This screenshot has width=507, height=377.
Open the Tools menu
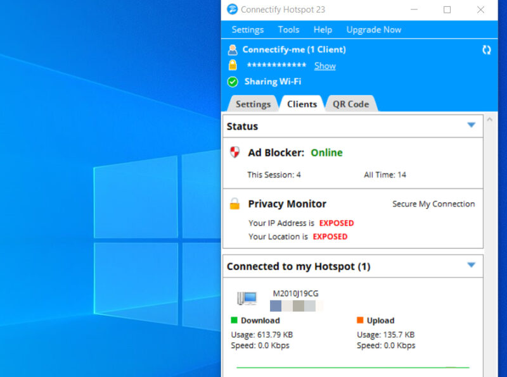point(288,30)
